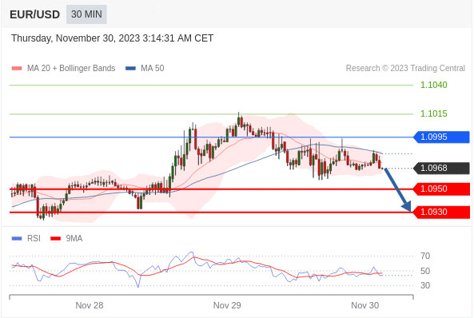Click the 9MA red legend swatch

(x=56, y=238)
